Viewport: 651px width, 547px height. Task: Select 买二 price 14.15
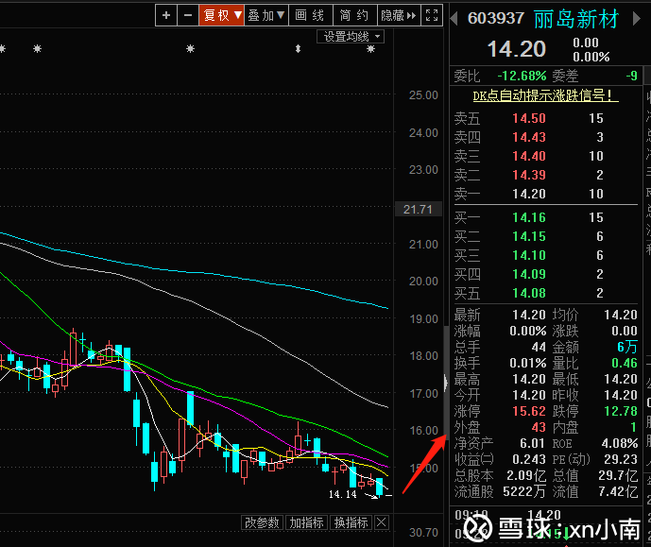tap(529, 236)
